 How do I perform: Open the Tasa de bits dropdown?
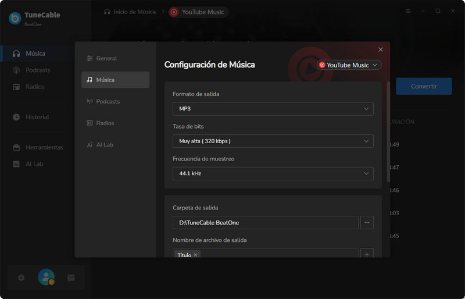273,141
